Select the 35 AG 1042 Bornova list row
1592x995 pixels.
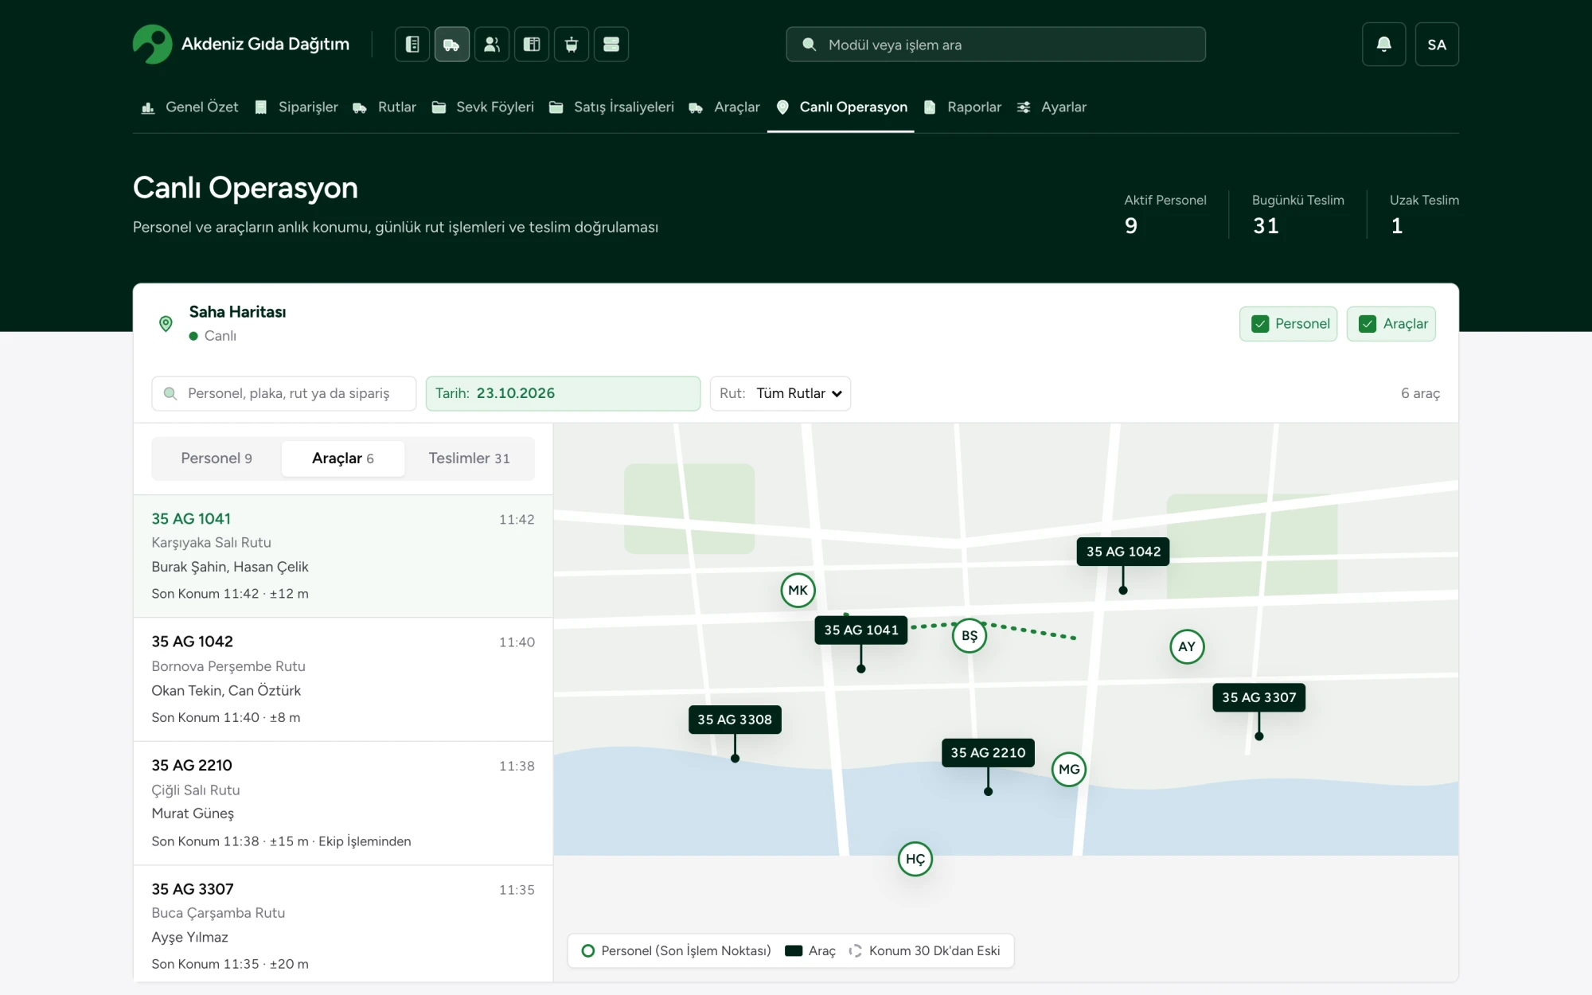click(x=343, y=679)
